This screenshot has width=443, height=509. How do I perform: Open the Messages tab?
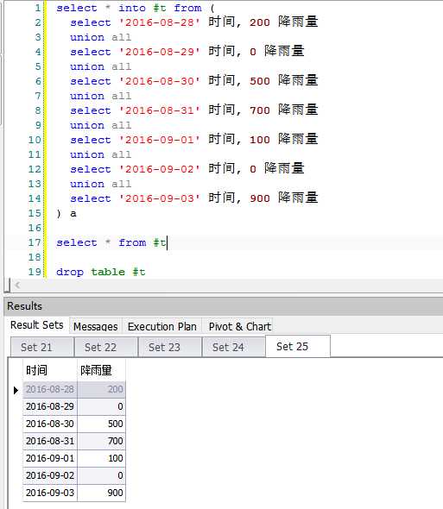click(96, 326)
